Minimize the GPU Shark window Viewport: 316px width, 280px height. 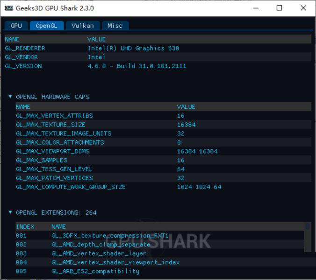pyautogui.click(x=256, y=8)
